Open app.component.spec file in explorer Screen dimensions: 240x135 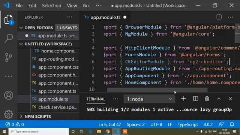pos(55,83)
